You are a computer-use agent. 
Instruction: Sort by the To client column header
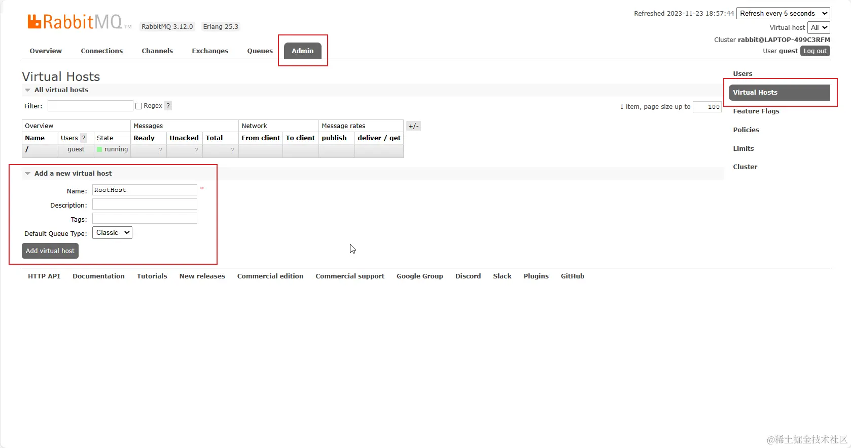300,138
